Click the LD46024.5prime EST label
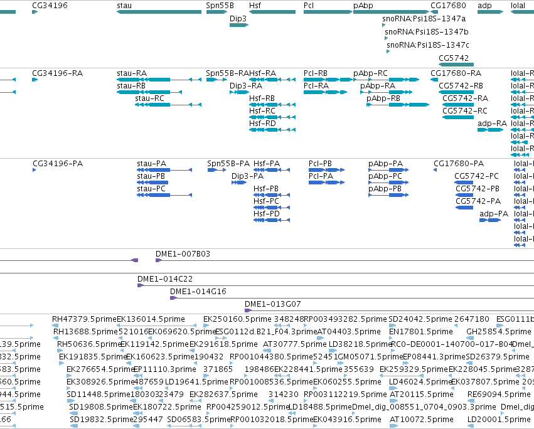Screen dimensions: 534x429 [x=420, y=382]
